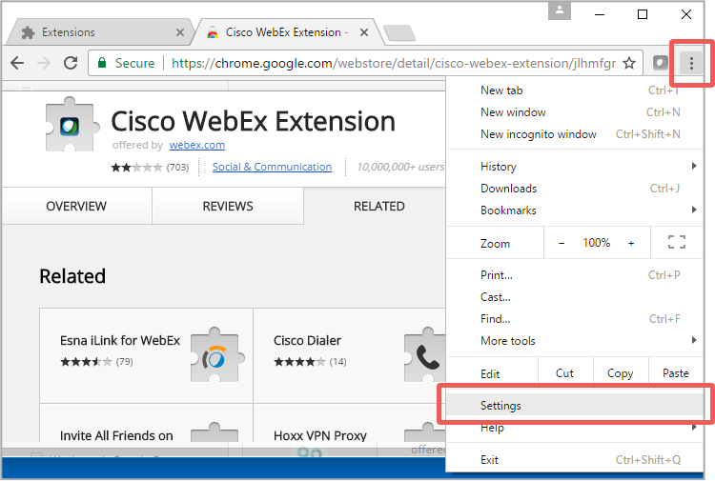The height and width of the screenshot is (481, 715).
Task: Decrease zoom with the minus button
Action: pos(562,243)
